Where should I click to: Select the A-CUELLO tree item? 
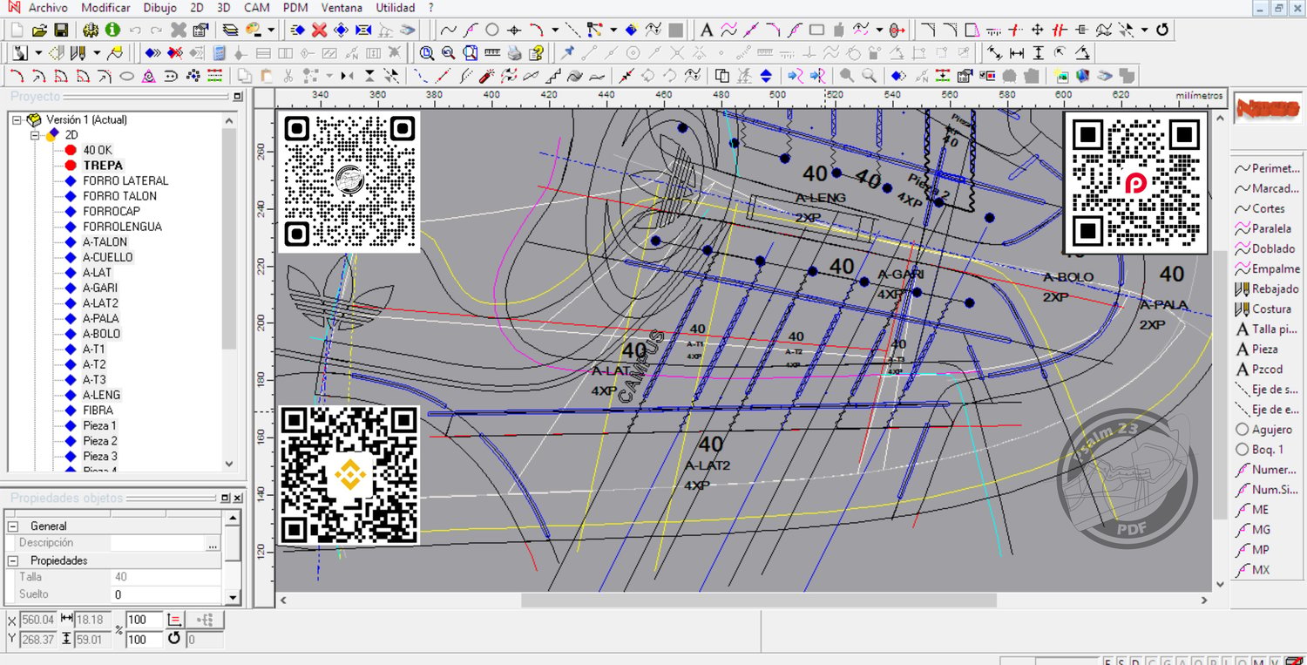pyautogui.click(x=108, y=257)
